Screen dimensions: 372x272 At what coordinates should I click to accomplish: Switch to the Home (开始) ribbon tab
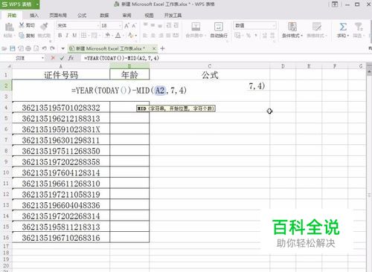click(x=12, y=16)
